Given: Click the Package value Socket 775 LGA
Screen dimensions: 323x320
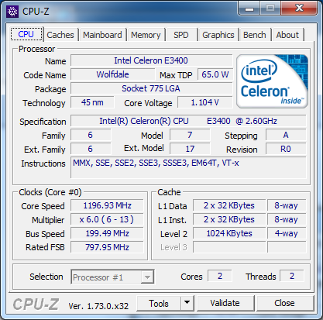Looking at the screenshot, I should click(151, 88).
